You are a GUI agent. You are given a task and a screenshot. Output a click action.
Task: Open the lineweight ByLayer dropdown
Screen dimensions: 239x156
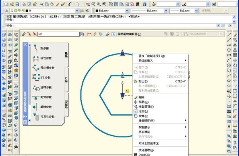click(x=196, y=11)
